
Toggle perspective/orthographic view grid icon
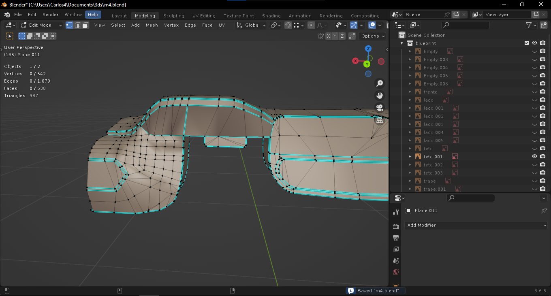coord(380,120)
